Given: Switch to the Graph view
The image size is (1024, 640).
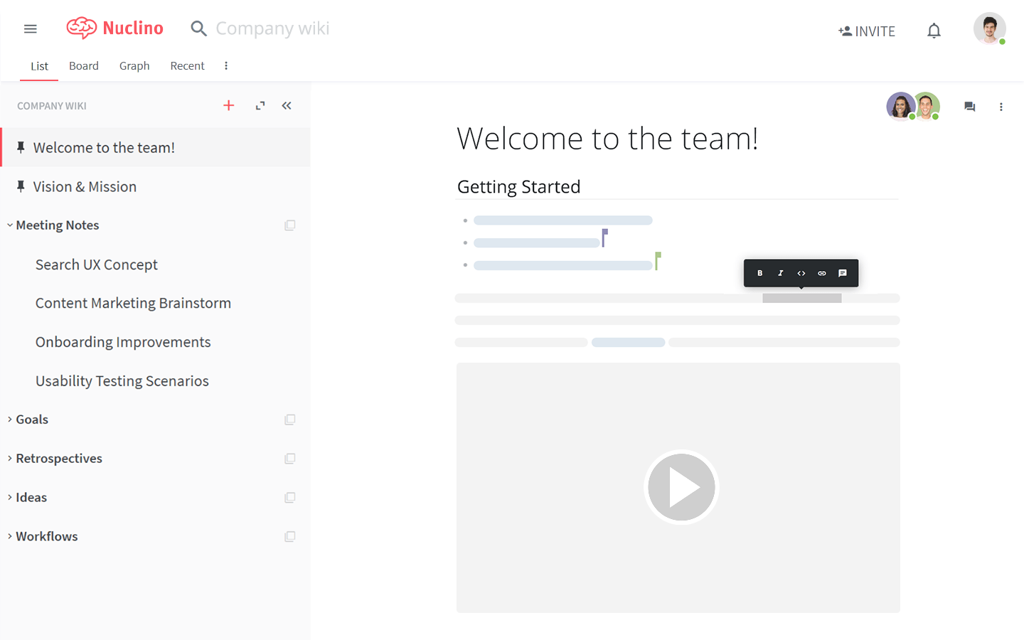Looking at the screenshot, I should click(x=134, y=65).
